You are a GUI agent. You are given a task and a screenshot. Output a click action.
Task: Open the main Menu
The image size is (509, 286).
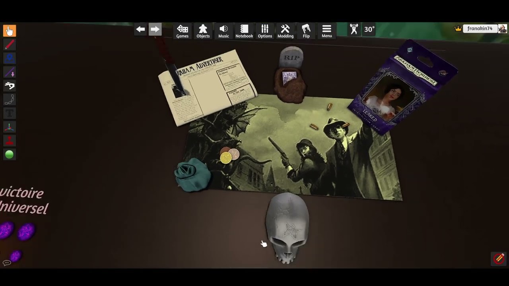(x=327, y=31)
